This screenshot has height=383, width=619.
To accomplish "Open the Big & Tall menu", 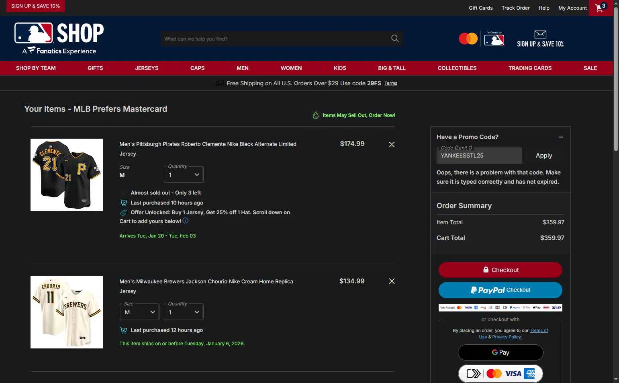I will point(392,68).
